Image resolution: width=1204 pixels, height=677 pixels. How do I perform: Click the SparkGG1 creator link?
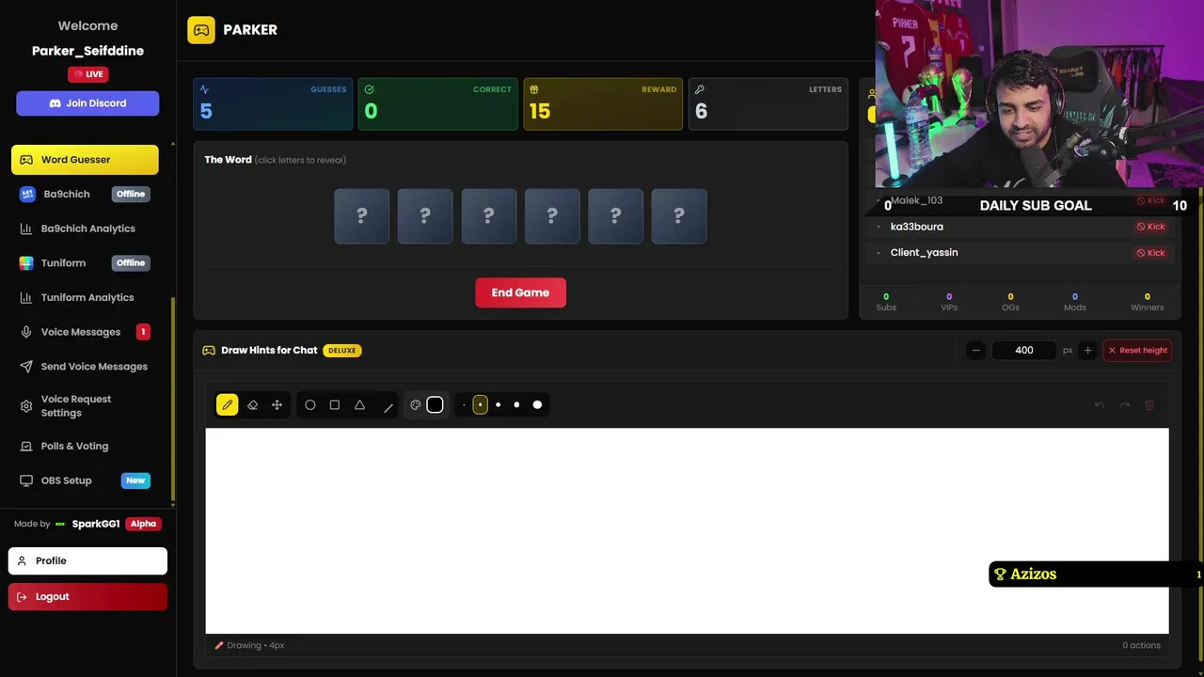point(96,524)
